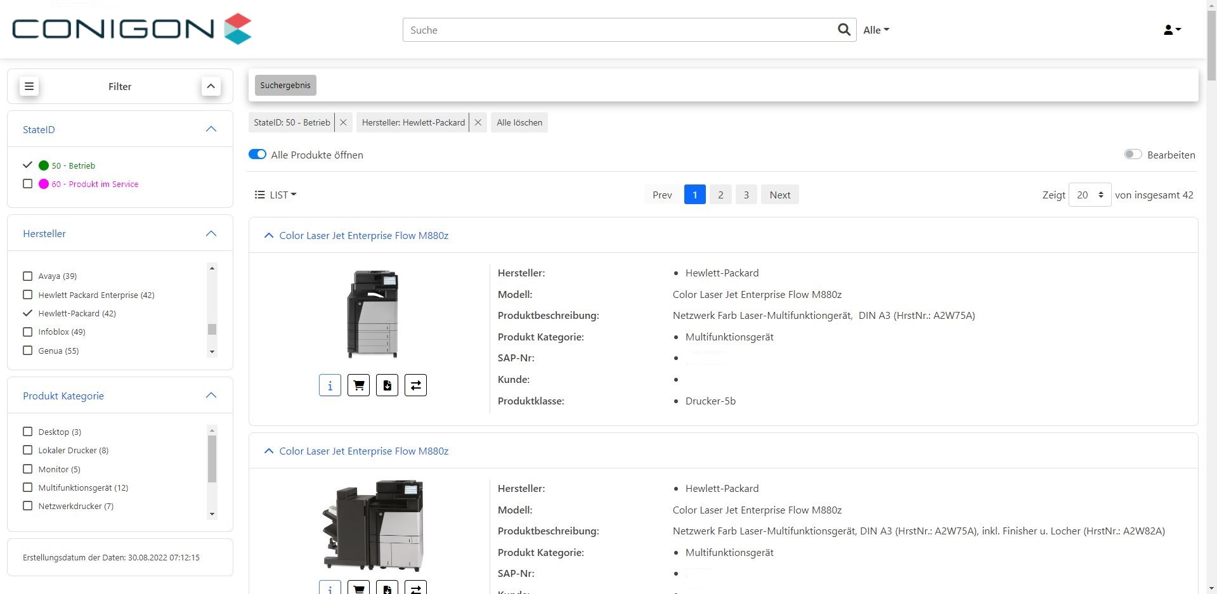Open info icon for first M880z product
Image resolution: width=1217 pixels, height=594 pixels.
click(x=330, y=385)
